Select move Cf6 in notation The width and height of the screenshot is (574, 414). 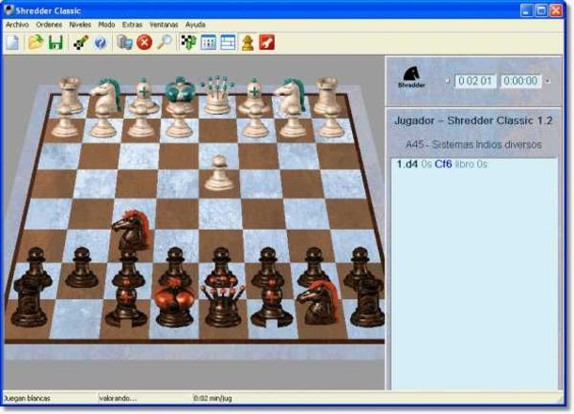(x=443, y=165)
